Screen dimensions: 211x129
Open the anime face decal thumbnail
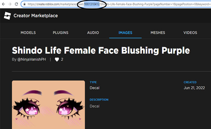click(x=47, y=105)
